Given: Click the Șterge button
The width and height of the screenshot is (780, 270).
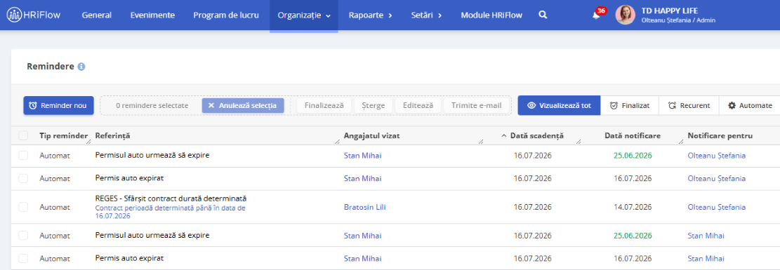Looking at the screenshot, I should click(x=373, y=105).
